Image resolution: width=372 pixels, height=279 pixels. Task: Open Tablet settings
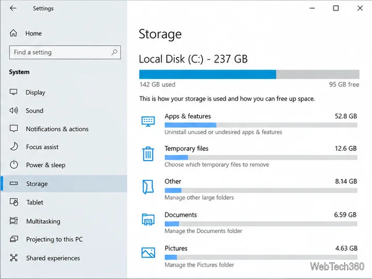[x=35, y=203]
